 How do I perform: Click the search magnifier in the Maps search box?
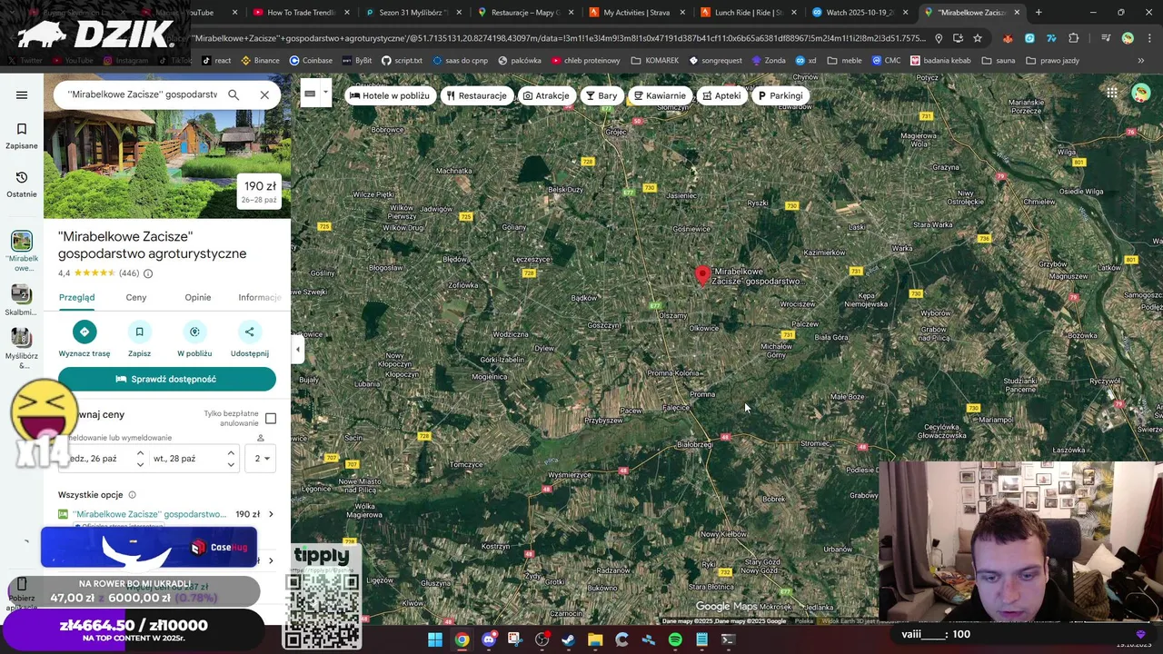(234, 94)
